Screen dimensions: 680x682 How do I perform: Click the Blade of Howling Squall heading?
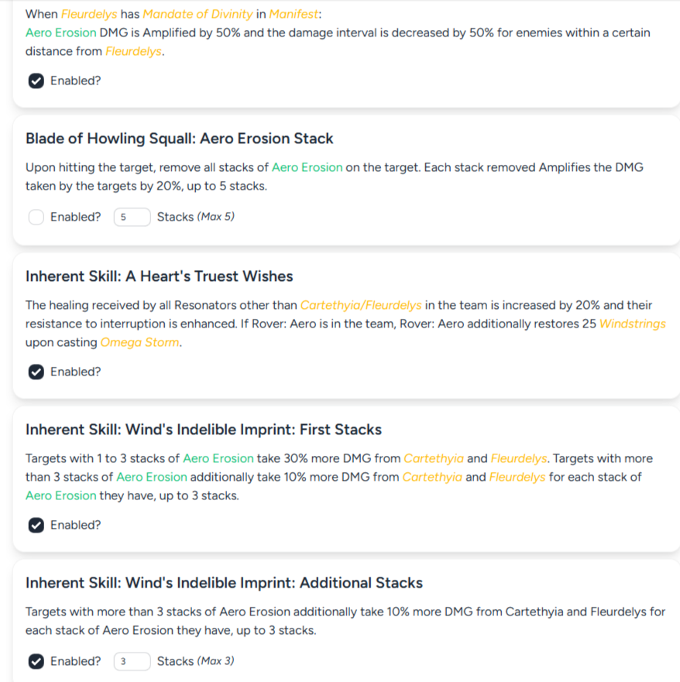point(179,139)
